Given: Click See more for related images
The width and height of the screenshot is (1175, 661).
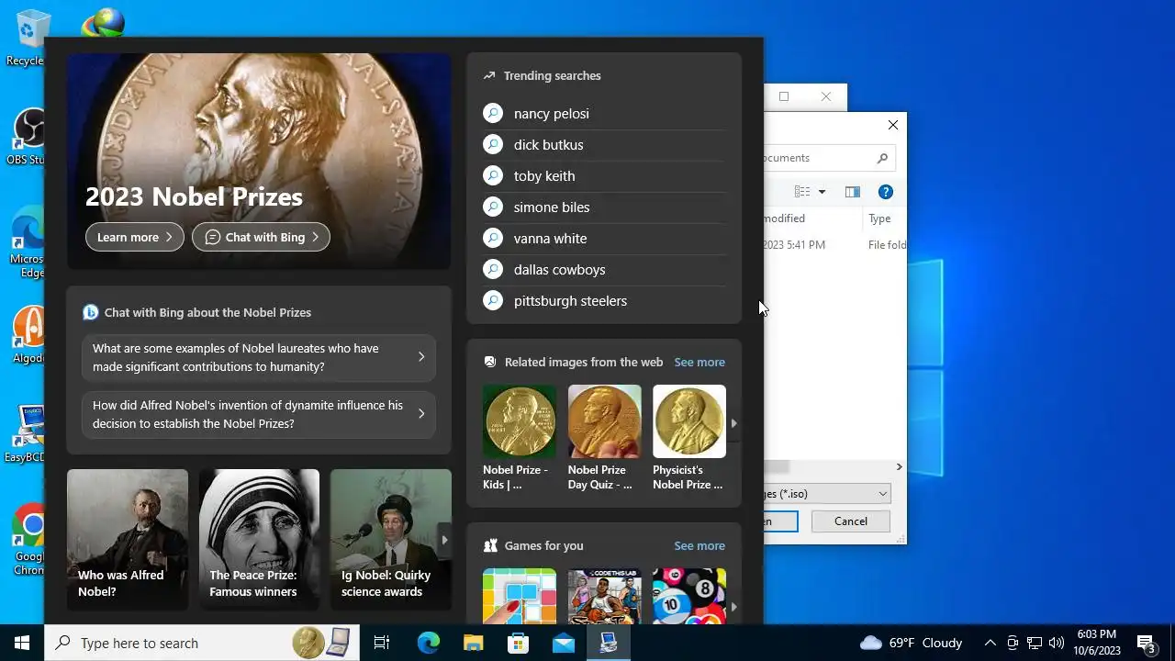Looking at the screenshot, I should click(x=699, y=362).
